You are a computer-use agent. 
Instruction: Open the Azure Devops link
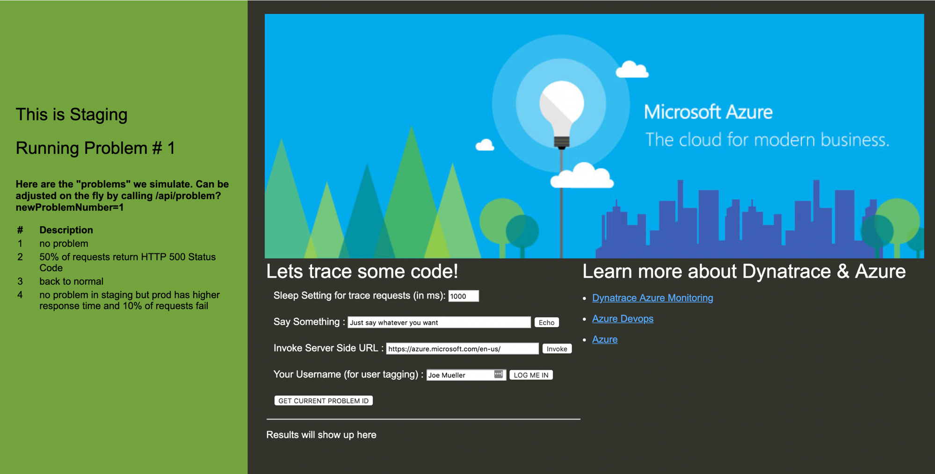(623, 319)
